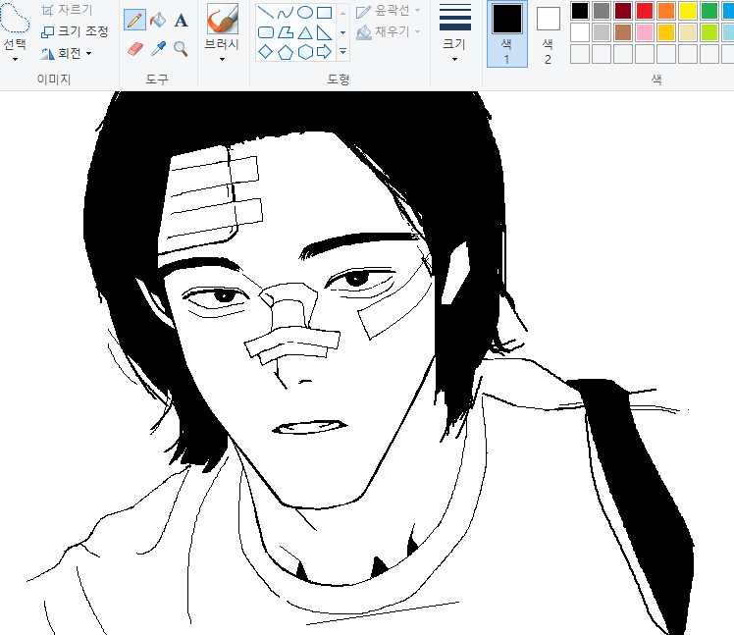Pick the lime green palette color
The width and height of the screenshot is (734, 635).
click(709, 32)
